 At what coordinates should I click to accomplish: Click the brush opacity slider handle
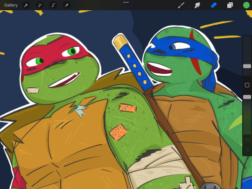(247, 97)
